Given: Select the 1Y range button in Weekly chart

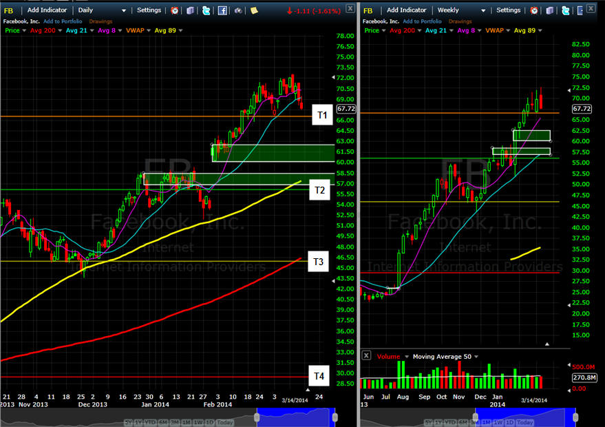Looking at the screenshot, I should (440, 422).
